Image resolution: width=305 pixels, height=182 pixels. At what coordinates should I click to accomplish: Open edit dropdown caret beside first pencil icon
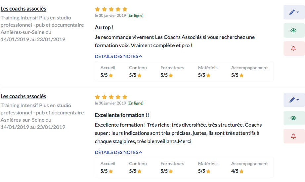coord(298,12)
